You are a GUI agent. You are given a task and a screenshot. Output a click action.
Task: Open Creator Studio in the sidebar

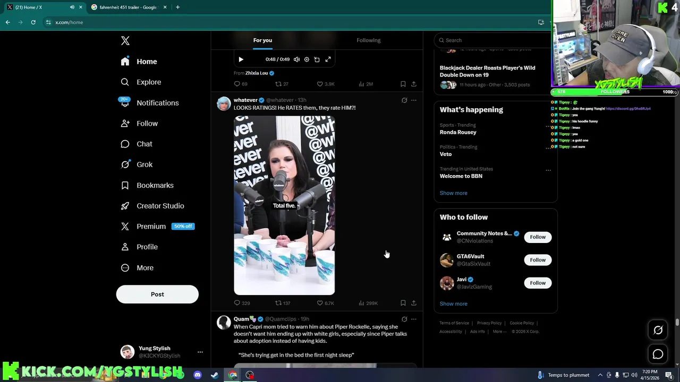coord(152,206)
